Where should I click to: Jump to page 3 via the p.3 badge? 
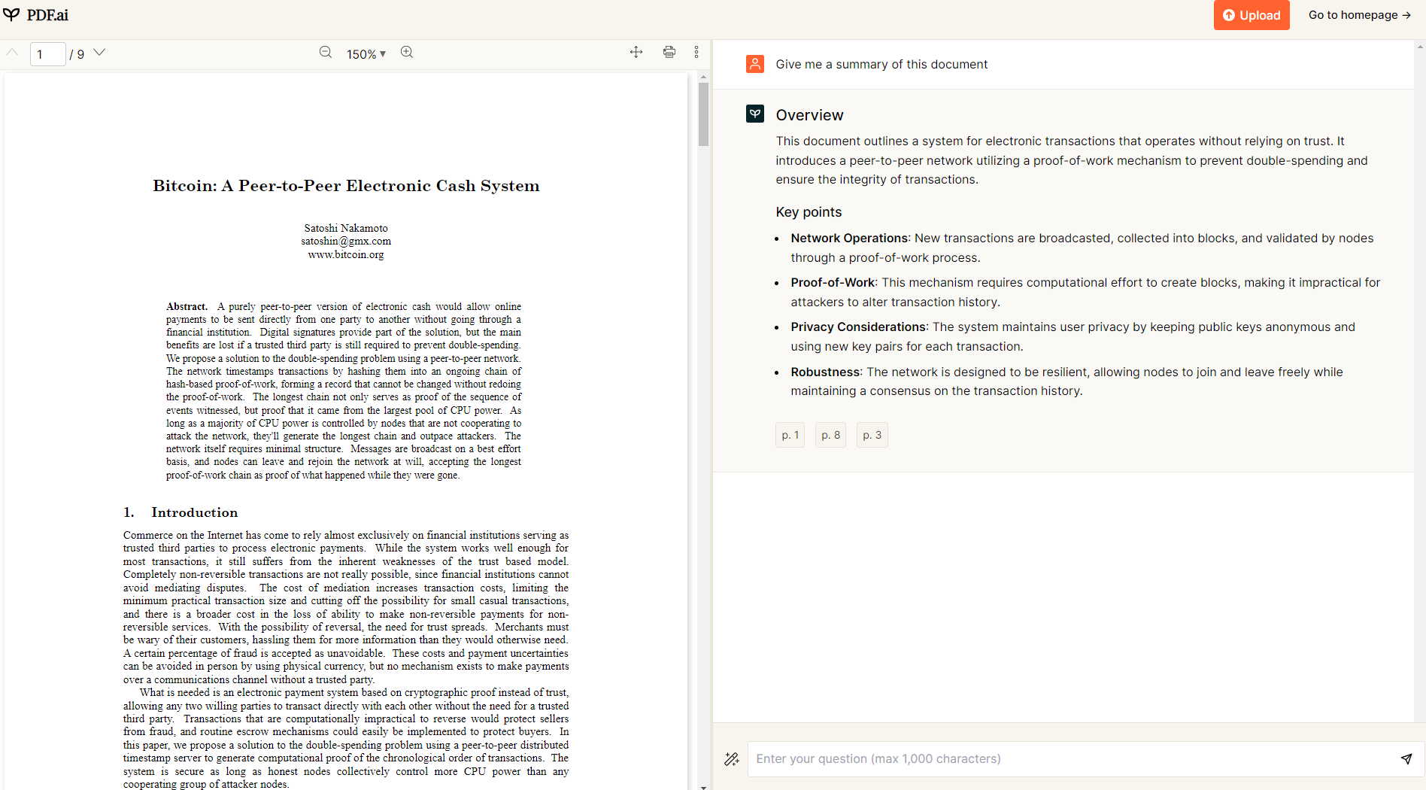872,434
